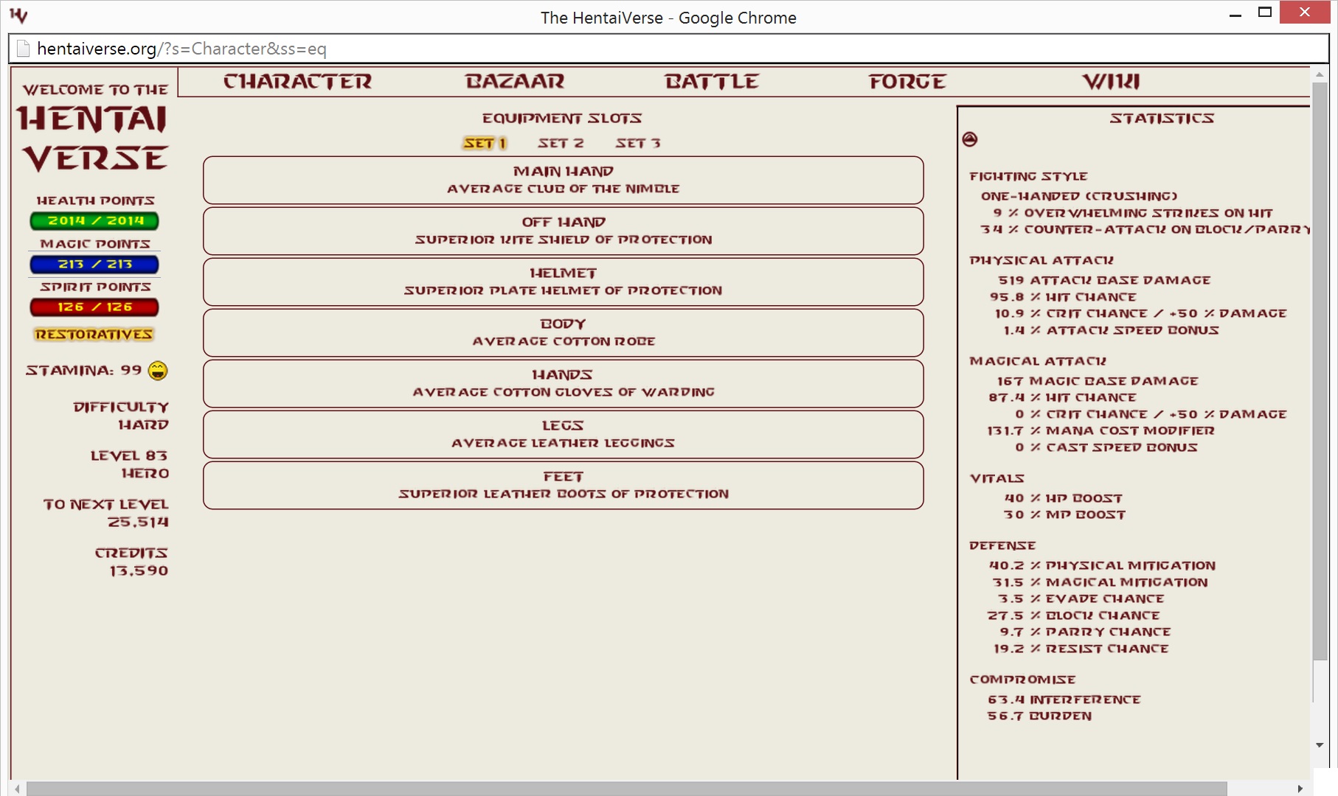Screen dimensions: 1338x796
Task: Click the red Spirit Points bar
Action: tap(94, 307)
